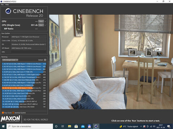Click the Cinebench icon on the taskbar
This screenshot has height=129, width=173.
pyautogui.click(x=96, y=126)
